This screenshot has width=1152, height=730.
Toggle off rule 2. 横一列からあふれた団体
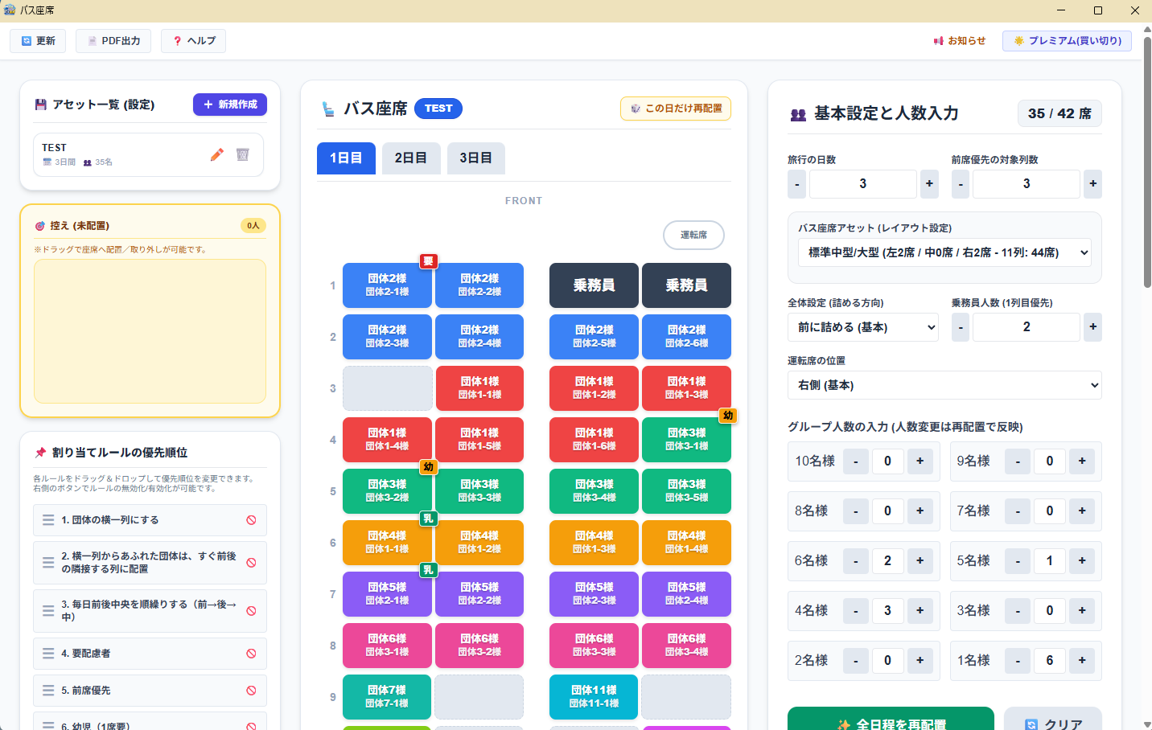(x=251, y=563)
